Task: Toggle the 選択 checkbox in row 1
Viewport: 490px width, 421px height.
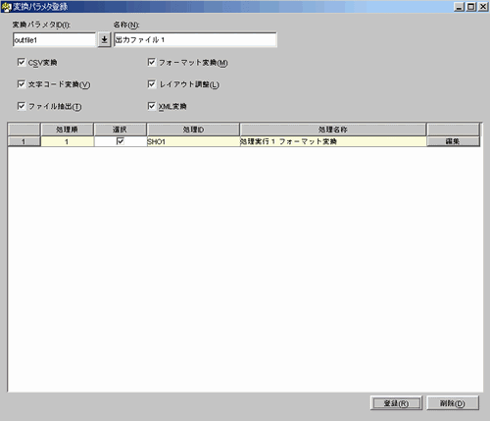Action: 121,141
